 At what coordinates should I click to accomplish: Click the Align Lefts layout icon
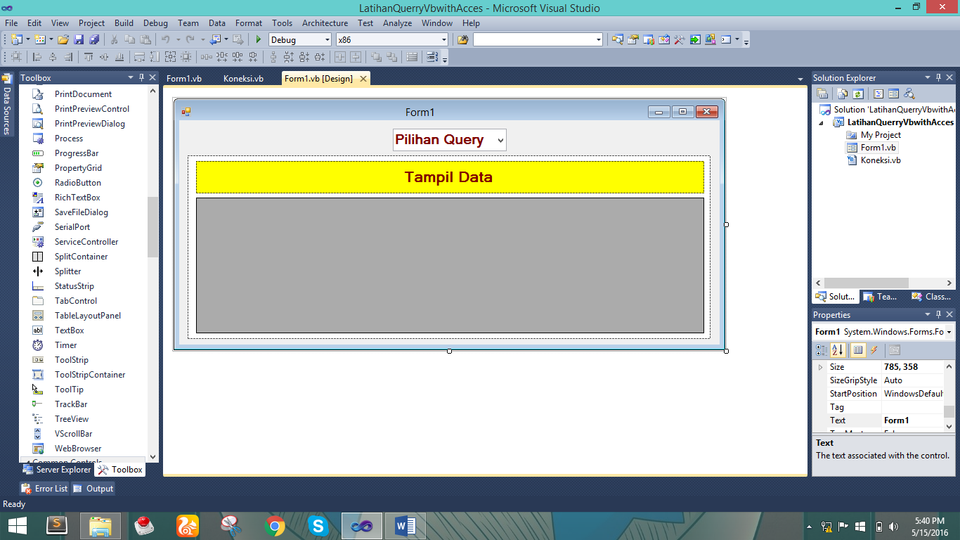37,57
